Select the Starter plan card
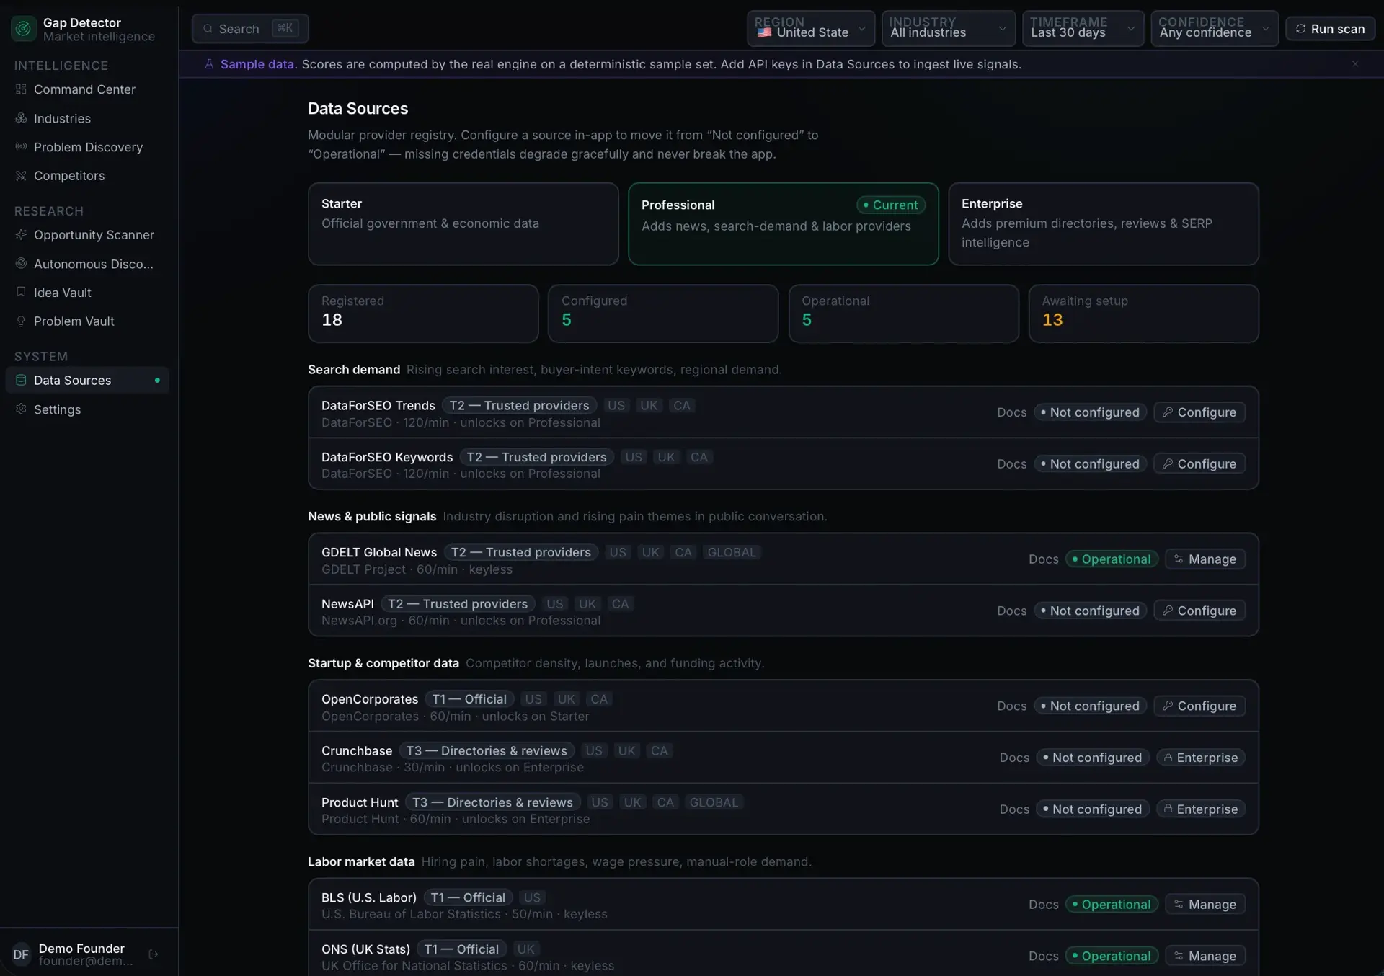The image size is (1384, 976). click(463, 223)
